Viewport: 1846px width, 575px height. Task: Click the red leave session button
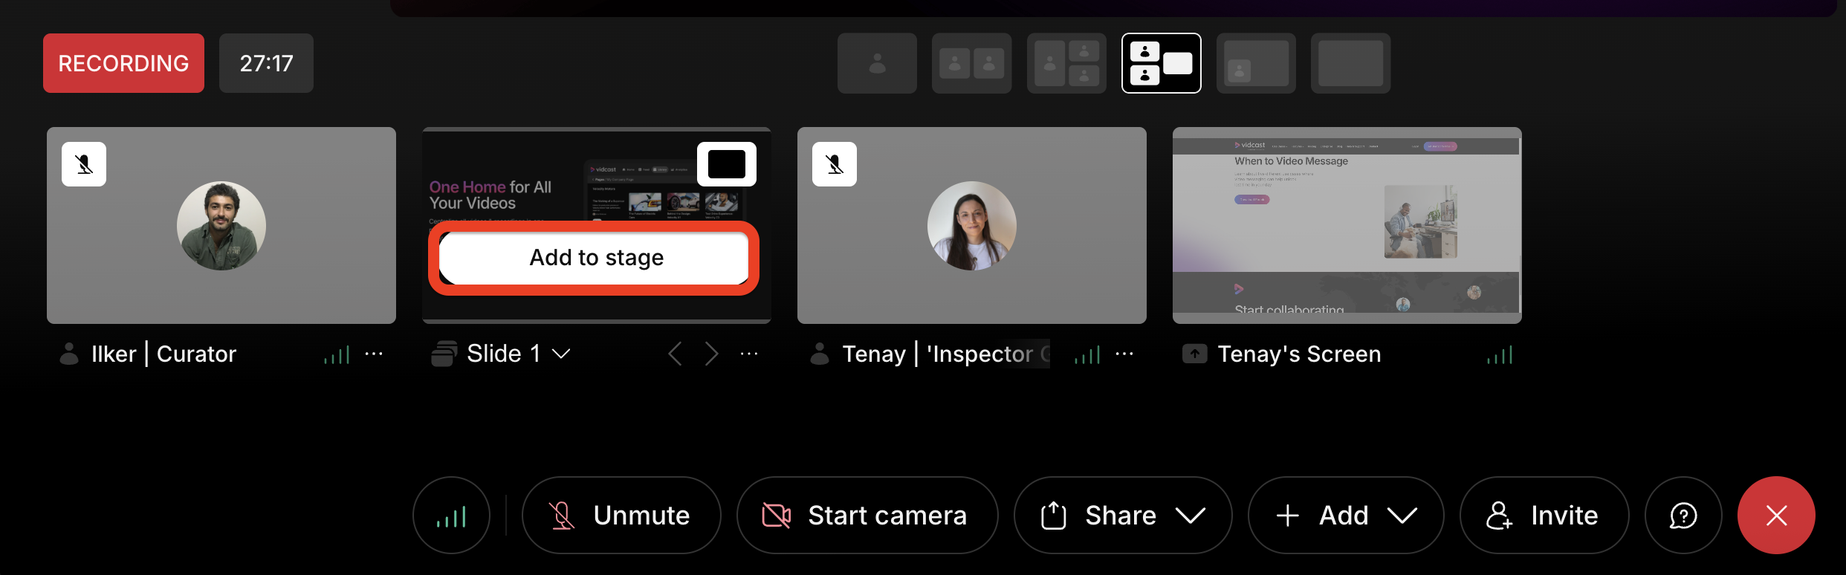click(1776, 516)
